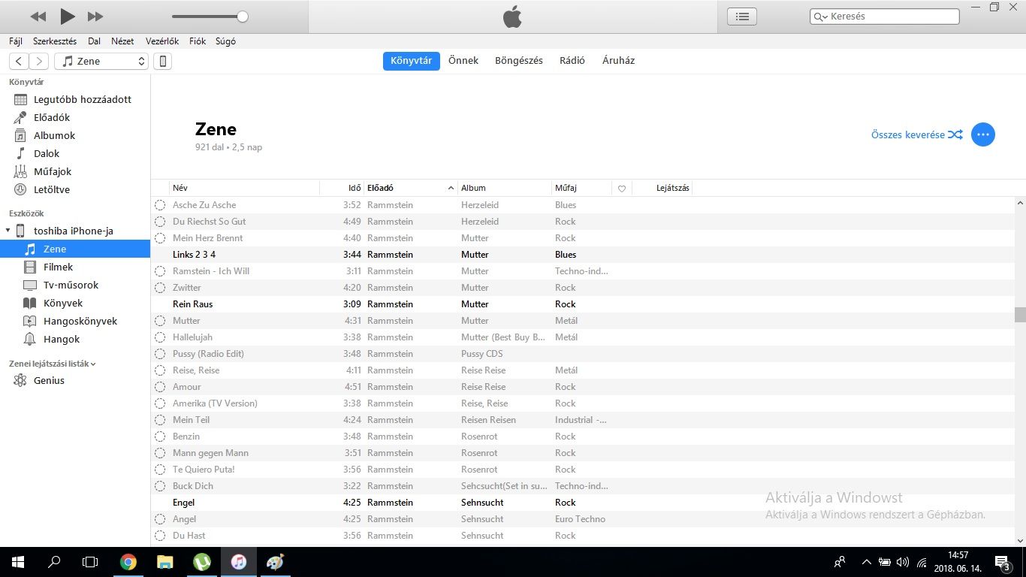Click the heart loved column header
The width and height of the screenshot is (1026, 577).
[622, 189]
